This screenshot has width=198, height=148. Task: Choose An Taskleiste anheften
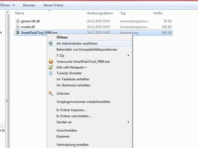click(x=90, y=79)
